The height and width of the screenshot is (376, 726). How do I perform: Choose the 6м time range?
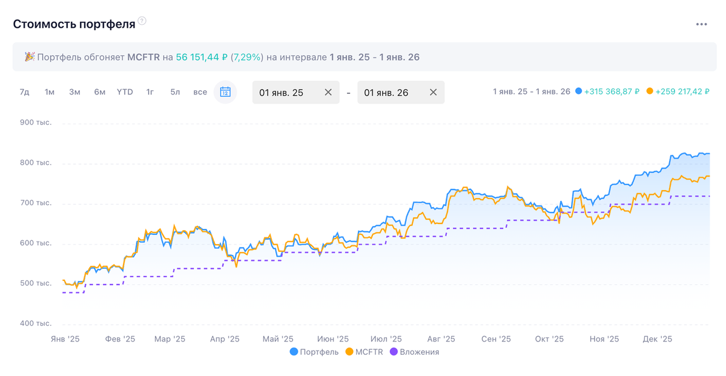click(99, 92)
